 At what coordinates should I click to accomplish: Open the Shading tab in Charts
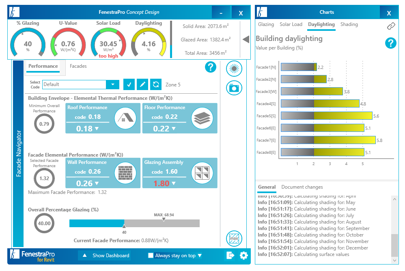349,24
